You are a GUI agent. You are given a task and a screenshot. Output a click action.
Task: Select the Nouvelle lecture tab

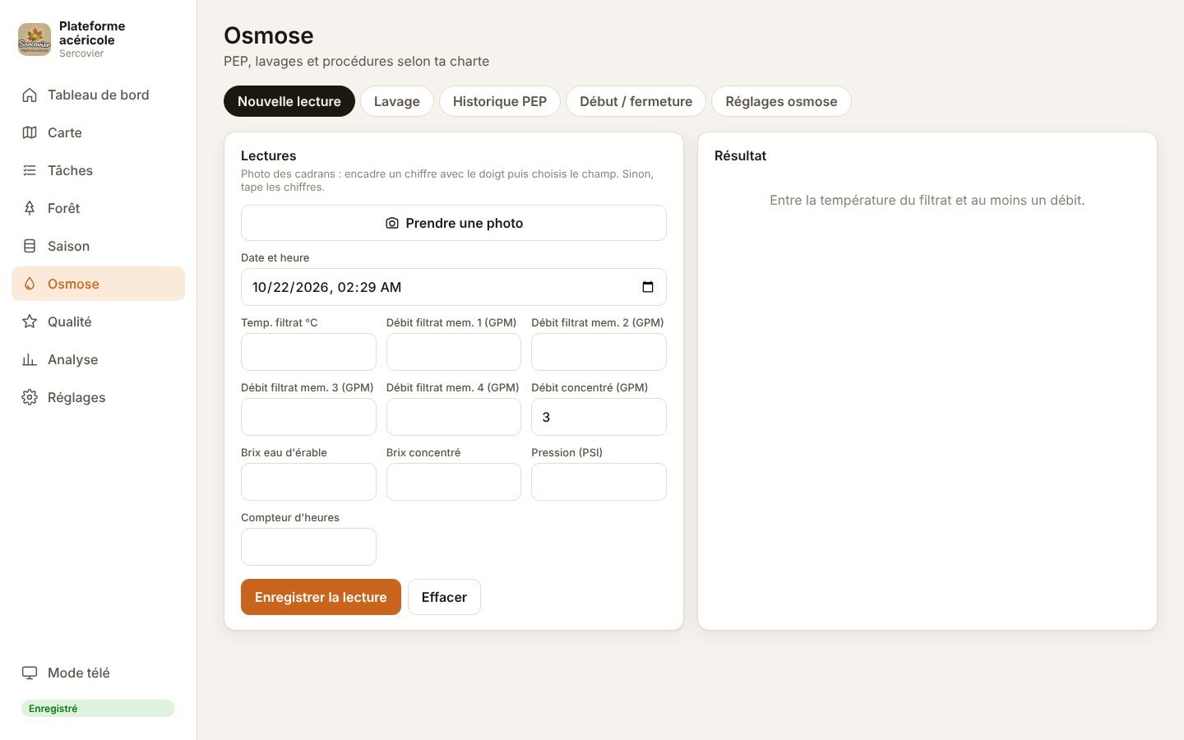289,101
